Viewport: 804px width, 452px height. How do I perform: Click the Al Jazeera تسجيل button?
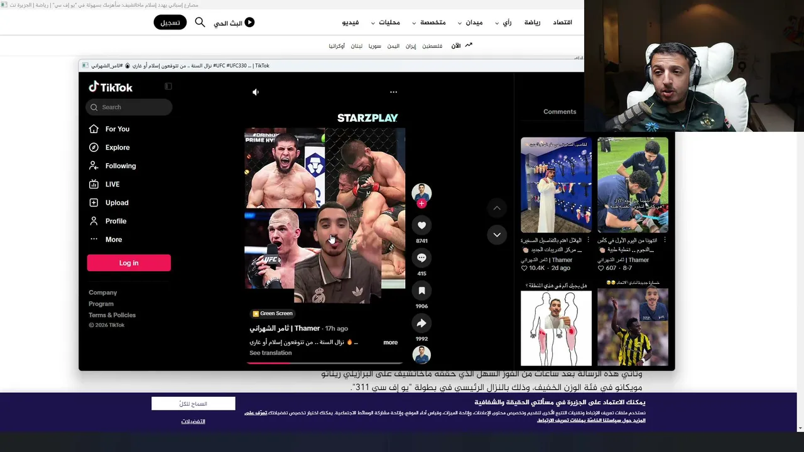[170, 23]
